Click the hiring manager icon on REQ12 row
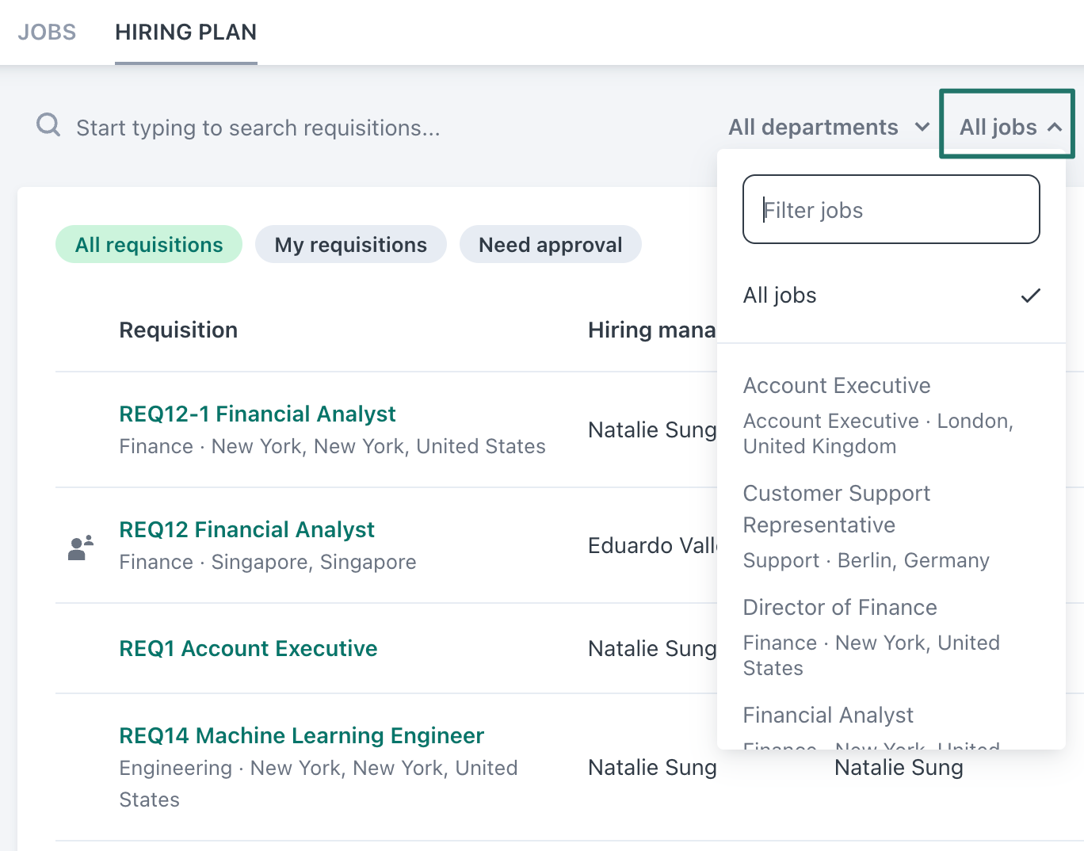 coord(78,544)
